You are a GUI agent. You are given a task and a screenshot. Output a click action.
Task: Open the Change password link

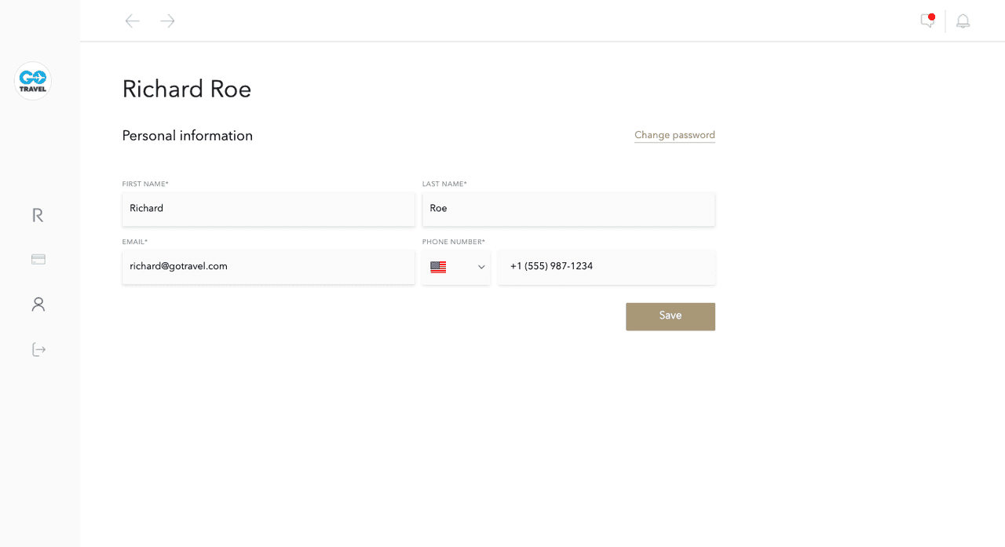point(674,135)
